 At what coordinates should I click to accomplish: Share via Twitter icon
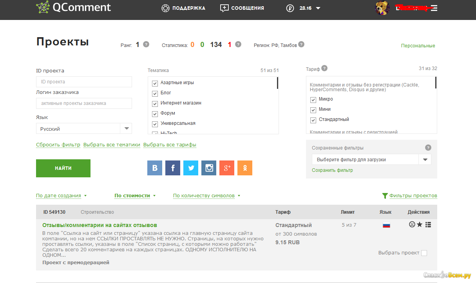click(x=191, y=168)
